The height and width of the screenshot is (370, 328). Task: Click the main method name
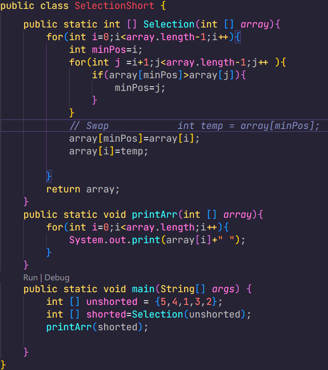[143, 289]
